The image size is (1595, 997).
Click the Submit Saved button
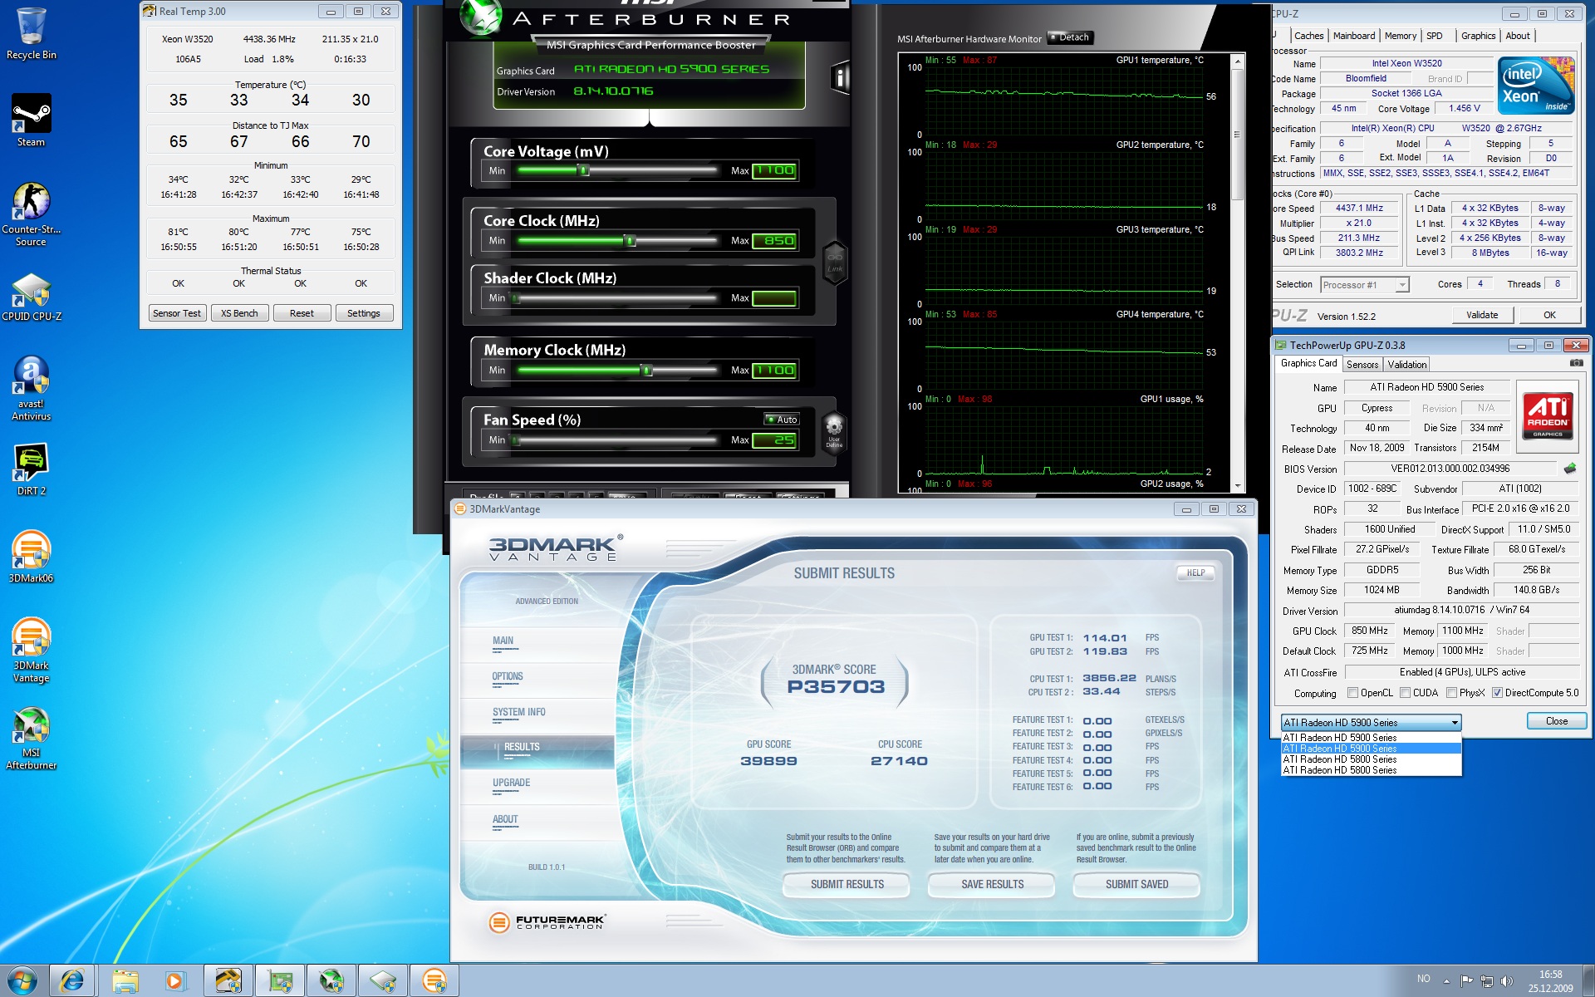point(1136,885)
